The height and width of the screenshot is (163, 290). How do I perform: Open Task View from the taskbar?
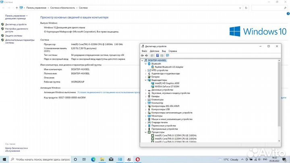click(84, 159)
